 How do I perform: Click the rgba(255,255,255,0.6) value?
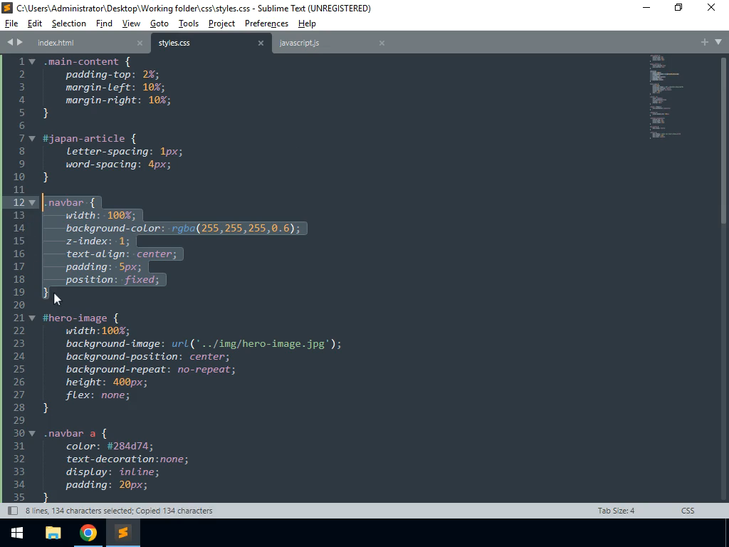tap(233, 228)
